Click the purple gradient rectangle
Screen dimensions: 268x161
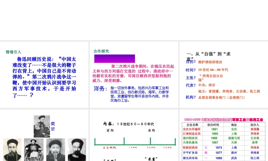pos(114,58)
